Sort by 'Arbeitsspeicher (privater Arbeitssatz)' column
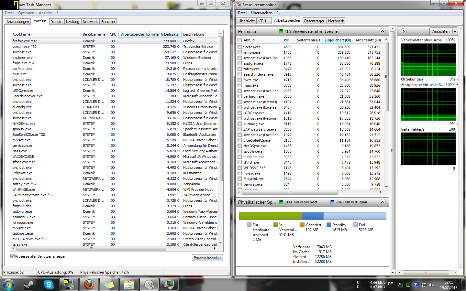Viewport: 466px width, 291px height. coord(150,34)
